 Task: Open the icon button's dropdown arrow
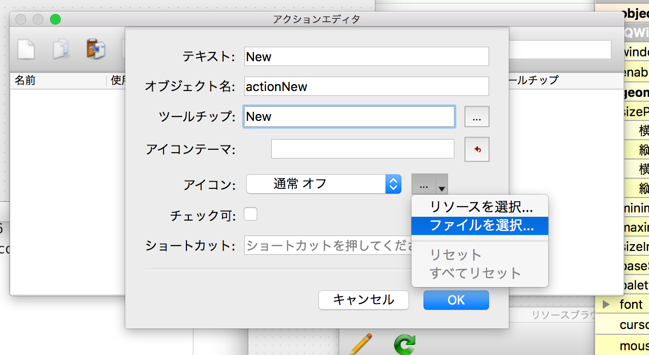(442, 184)
